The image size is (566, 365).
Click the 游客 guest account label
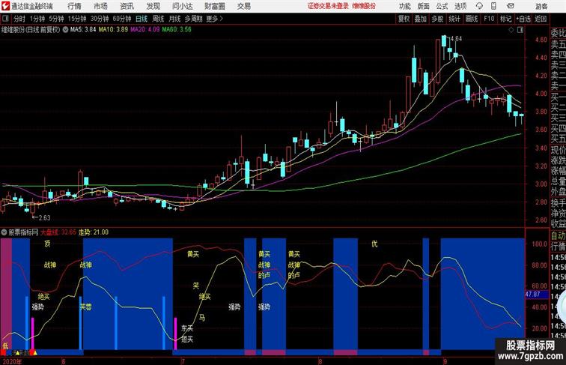coord(541,6)
